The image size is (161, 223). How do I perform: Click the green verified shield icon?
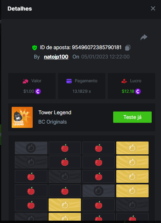click(x=35, y=48)
